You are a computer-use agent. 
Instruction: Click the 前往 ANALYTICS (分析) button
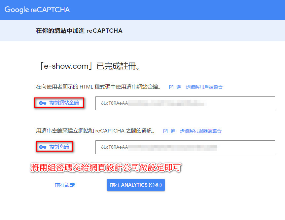click(136, 185)
